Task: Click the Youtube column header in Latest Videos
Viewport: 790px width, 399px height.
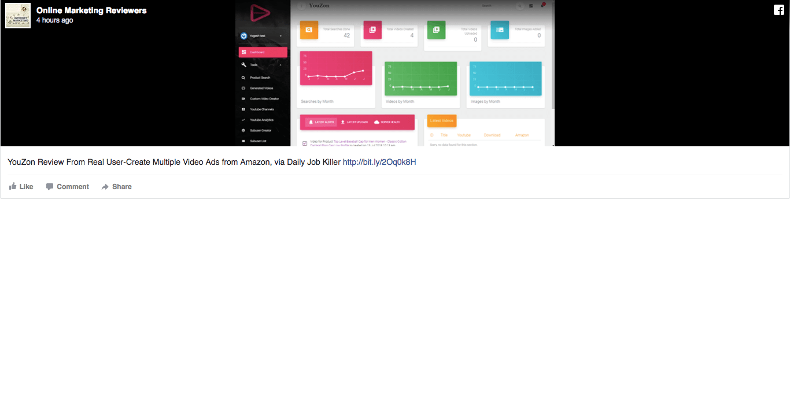Action: tap(464, 135)
